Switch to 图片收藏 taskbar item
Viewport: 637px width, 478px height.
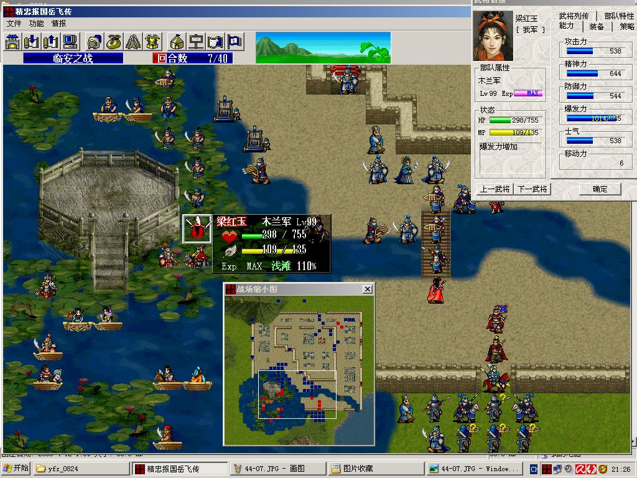tap(376, 469)
